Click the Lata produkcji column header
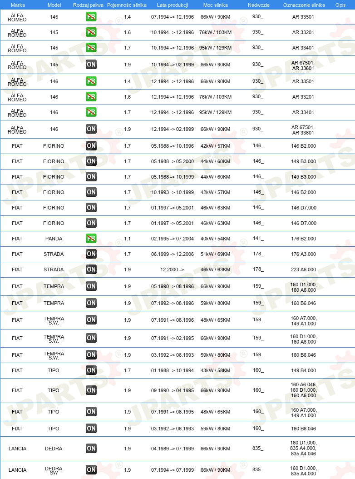This screenshot has height=479, width=355. coord(173,5)
